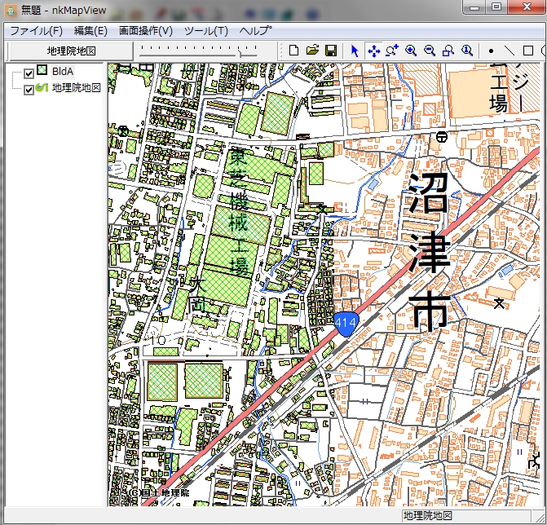The width and height of the screenshot is (547, 525).
Task: Click the zoom out magnifier
Action: coord(430,51)
